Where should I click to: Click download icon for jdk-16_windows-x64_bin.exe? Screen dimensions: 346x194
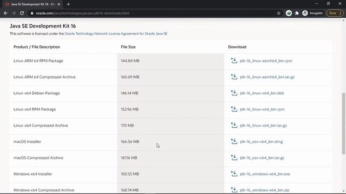[234, 174]
